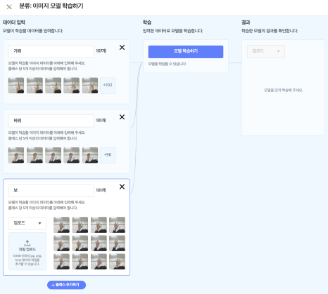The image size is (328, 294).
Task: Click the 모델을 먼저 학습해 주세요 message
Action: coord(284,90)
